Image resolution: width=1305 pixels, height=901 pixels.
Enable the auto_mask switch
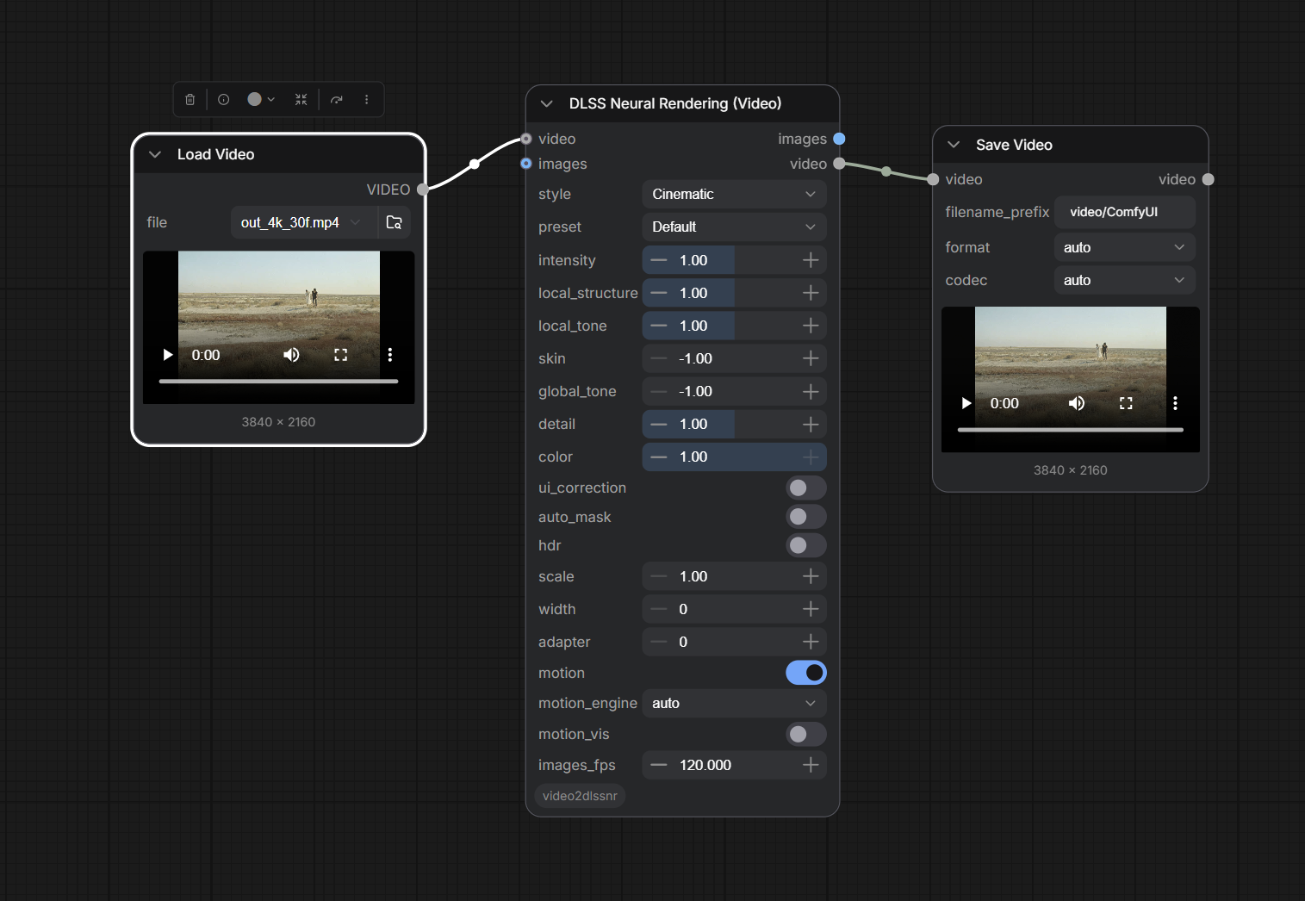[805, 517]
